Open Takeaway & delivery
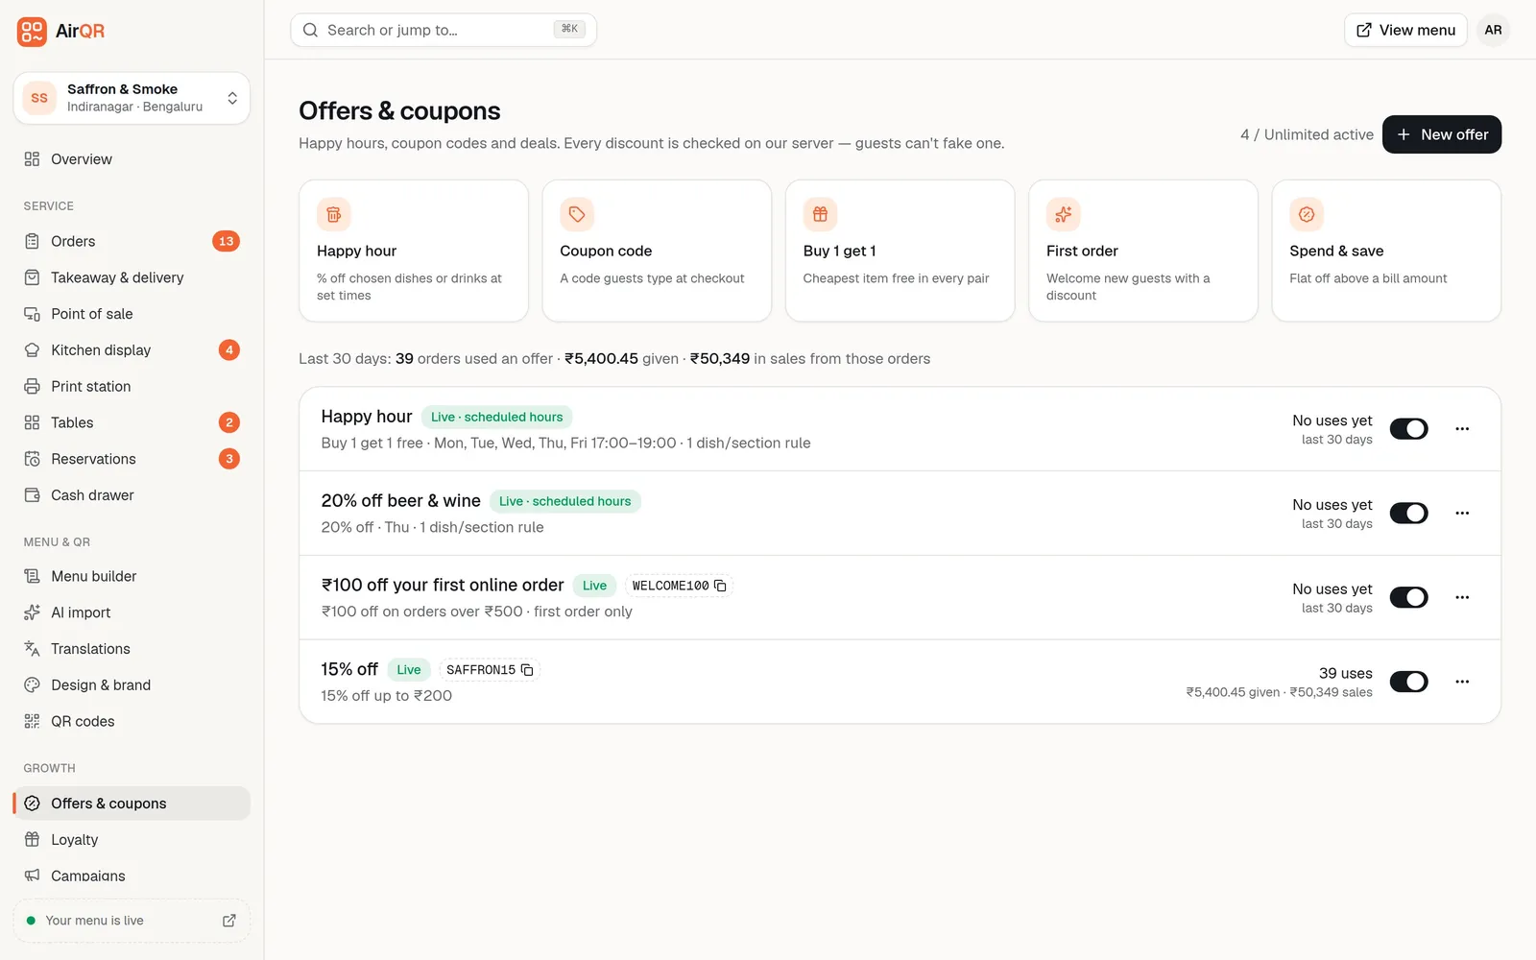 (132, 277)
